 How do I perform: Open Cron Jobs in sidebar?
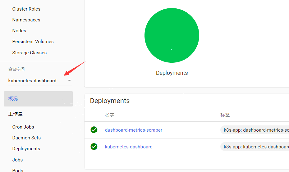(x=23, y=127)
